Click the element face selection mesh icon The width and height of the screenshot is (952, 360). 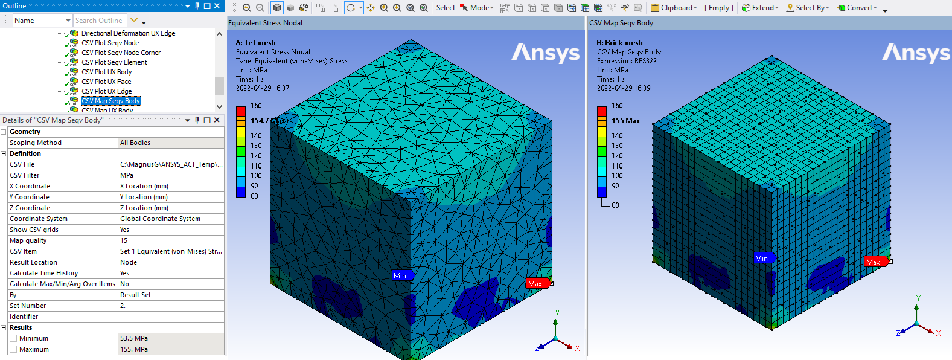585,8
